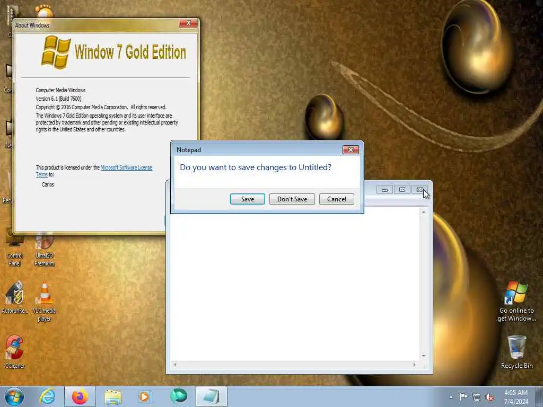Click the Show desktop strip

pyautogui.click(x=539, y=396)
